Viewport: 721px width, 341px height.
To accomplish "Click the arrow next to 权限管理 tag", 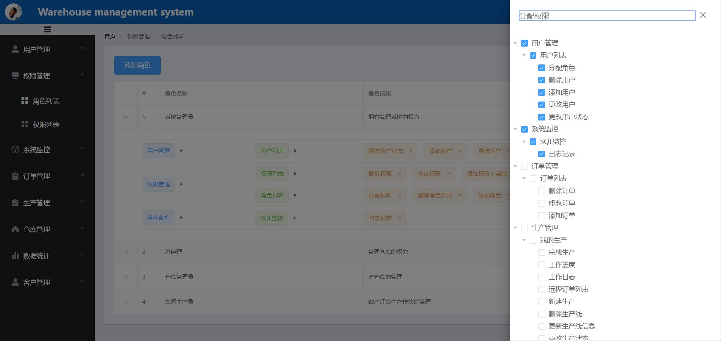I will (181, 185).
